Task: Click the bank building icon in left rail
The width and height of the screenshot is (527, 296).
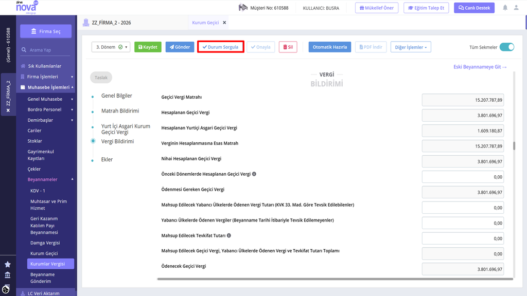Action: coord(8,275)
